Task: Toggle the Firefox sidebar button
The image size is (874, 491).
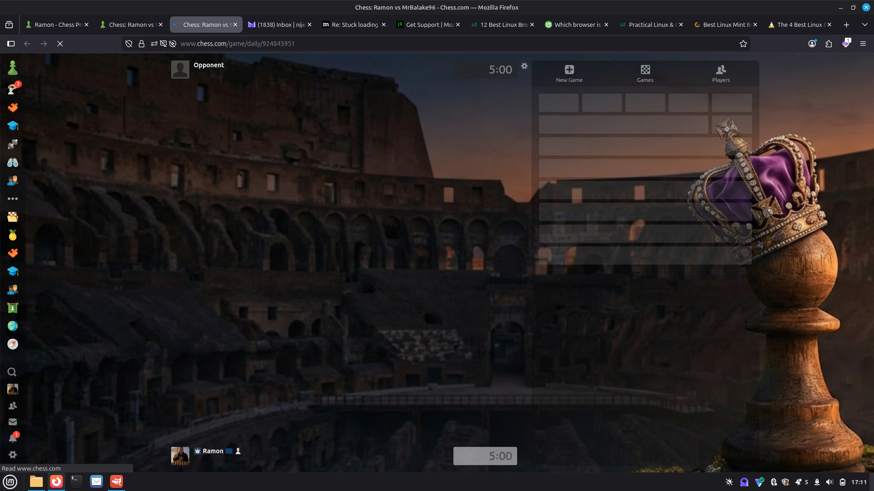Action: pos(11,44)
